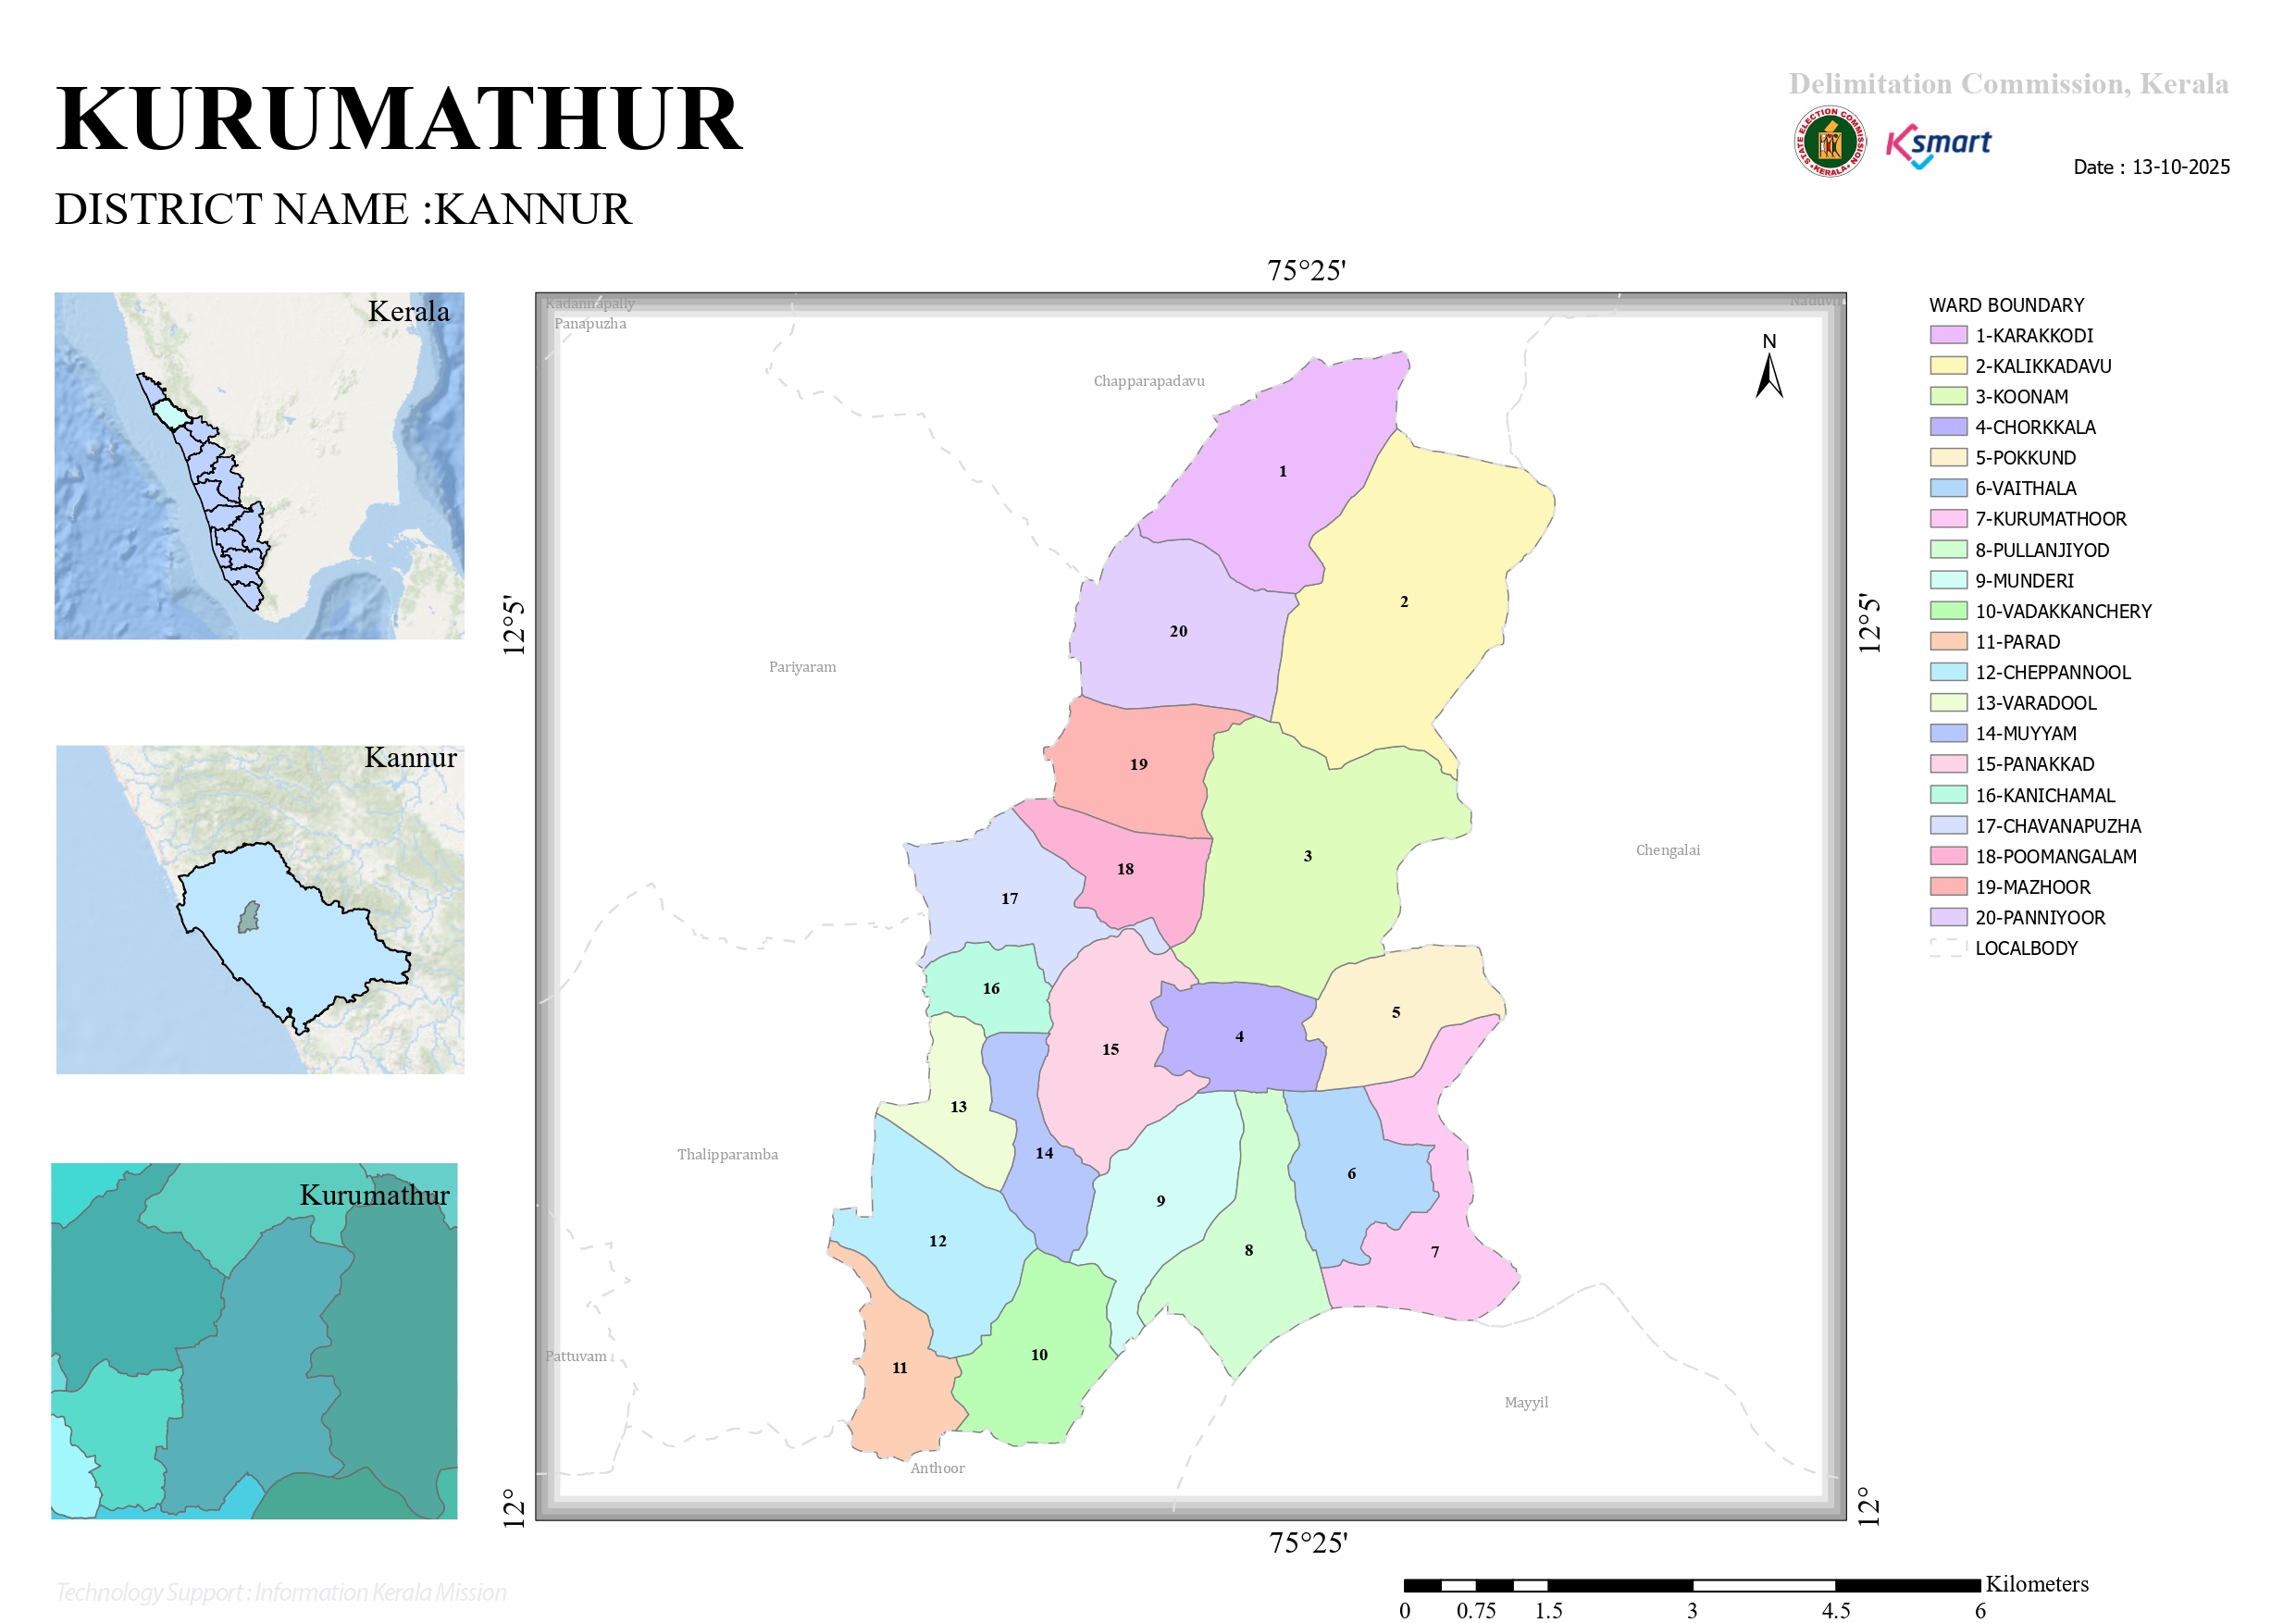This screenshot has height=1623, width=2296.
Task: Click the 8-PULLANJIYOD legend color swatch
Action: (1948, 550)
